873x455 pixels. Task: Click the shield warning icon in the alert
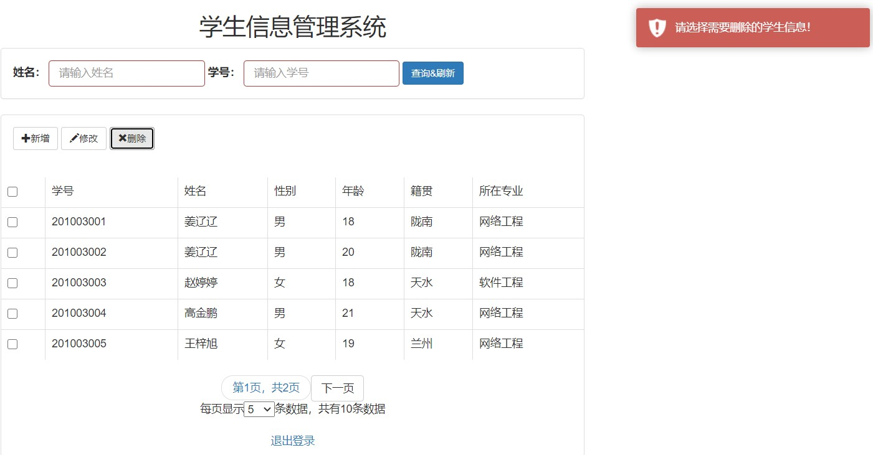[657, 28]
